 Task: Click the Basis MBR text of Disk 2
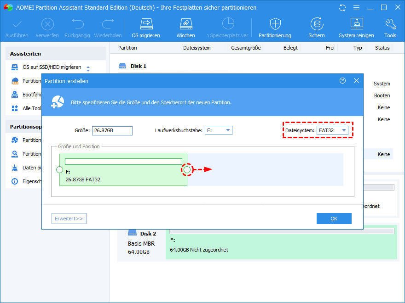coord(141,243)
